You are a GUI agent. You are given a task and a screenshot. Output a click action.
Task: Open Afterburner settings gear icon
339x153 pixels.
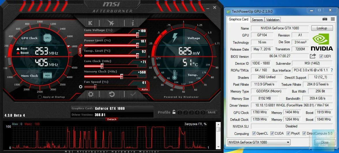[90, 94]
